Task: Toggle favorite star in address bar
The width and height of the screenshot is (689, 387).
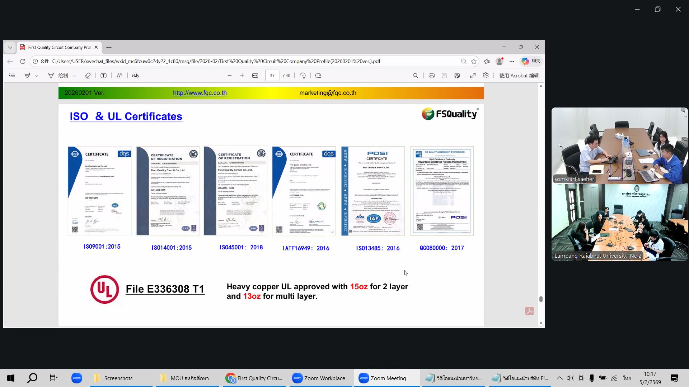Action: tap(474, 61)
